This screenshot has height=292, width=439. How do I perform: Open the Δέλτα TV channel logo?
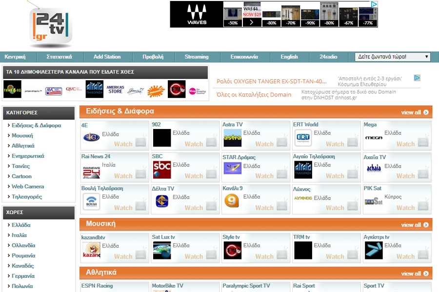click(x=162, y=201)
